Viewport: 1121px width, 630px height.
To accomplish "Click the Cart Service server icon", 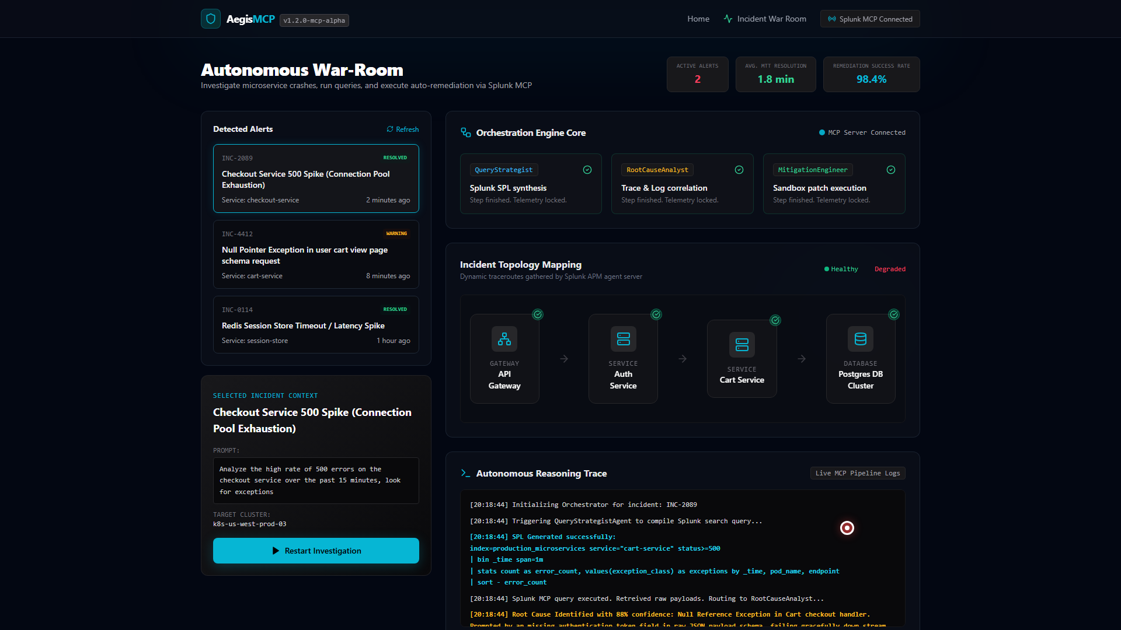I will point(742,345).
